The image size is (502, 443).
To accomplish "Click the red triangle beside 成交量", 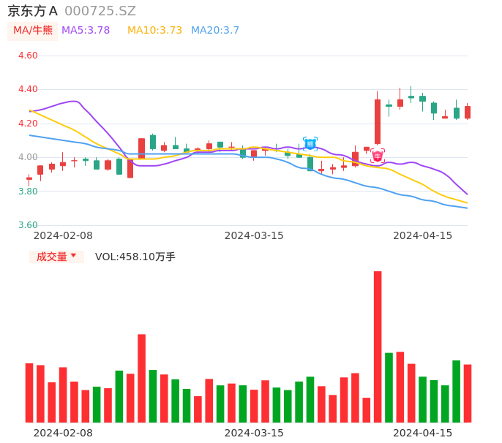I will tap(73, 256).
